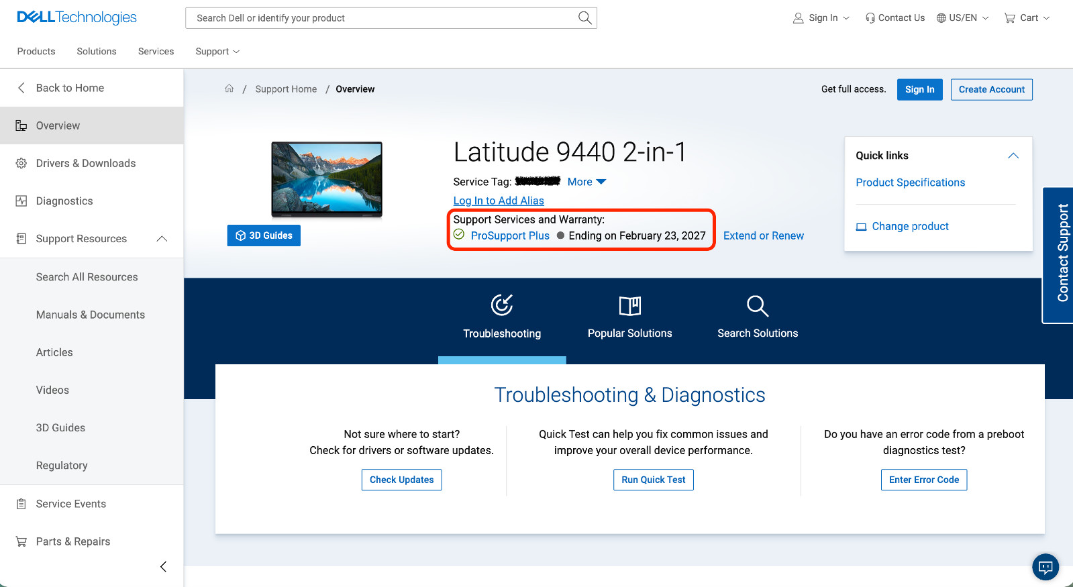Viewport: 1073px width, 587px height.
Task: Open the US/EN region dropdown
Action: 963,18
